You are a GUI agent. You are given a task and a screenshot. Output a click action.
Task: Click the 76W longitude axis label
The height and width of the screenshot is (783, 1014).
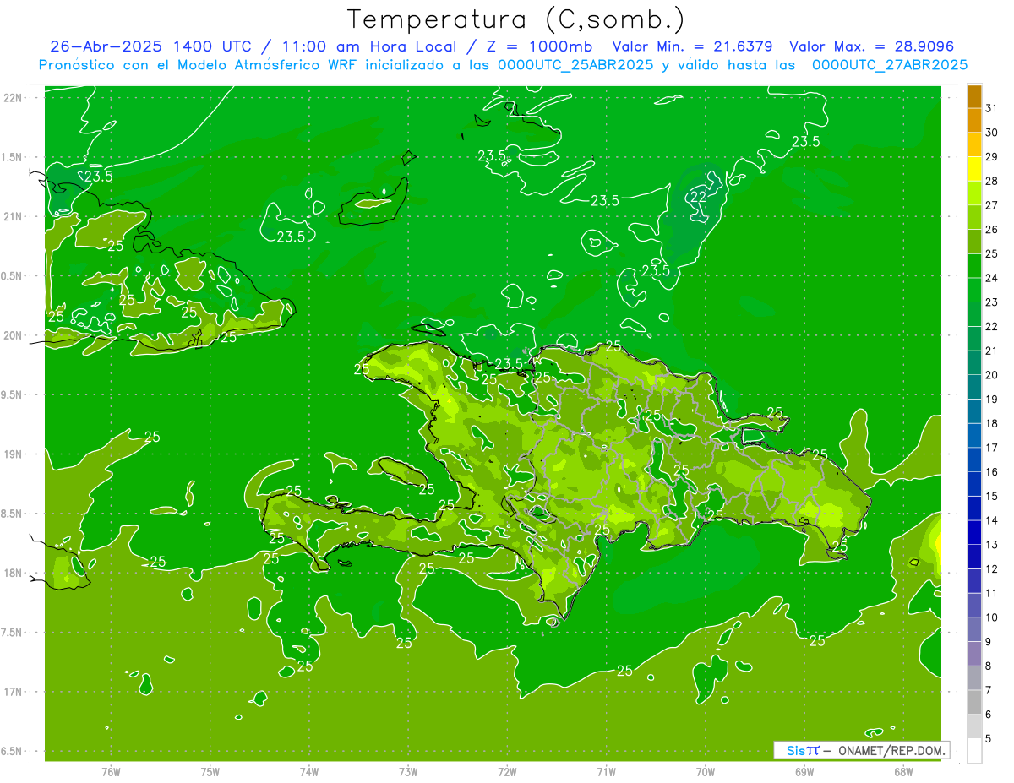[x=111, y=772]
